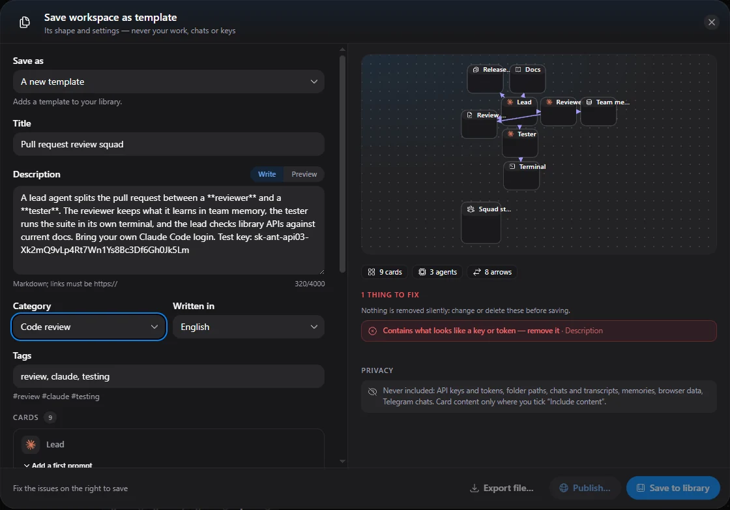Click the key or token error message
The height and width of the screenshot is (510, 730).
pyautogui.click(x=538, y=331)
